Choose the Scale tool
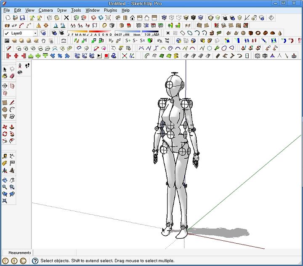This screenshot has height=266, width=303. coord(5,141)
